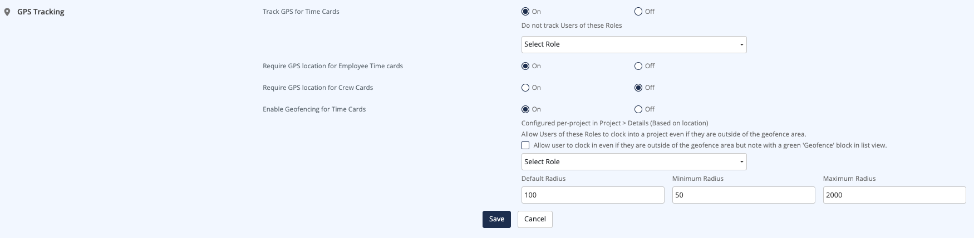Open the GPS Tracking section heading
This screenshot has height=238, width=974.
[x=41, y=12]
